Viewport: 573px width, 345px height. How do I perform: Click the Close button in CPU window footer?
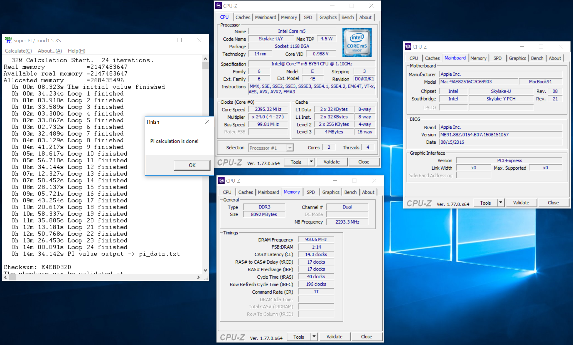[x=364, y=162]
